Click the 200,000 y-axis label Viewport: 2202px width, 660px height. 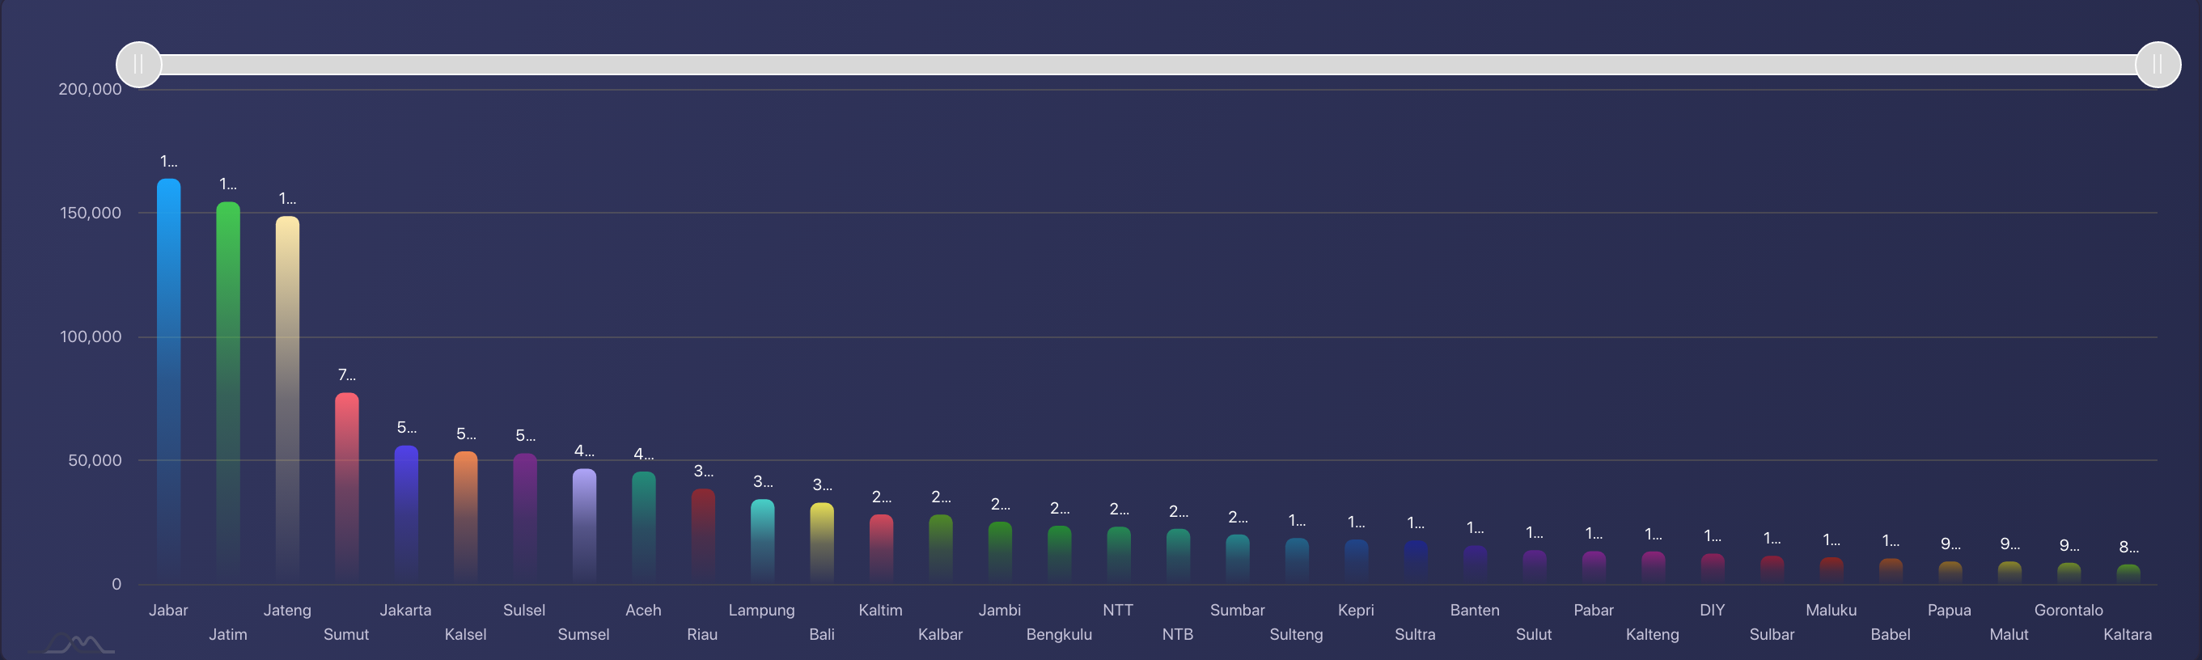[90, 89]
